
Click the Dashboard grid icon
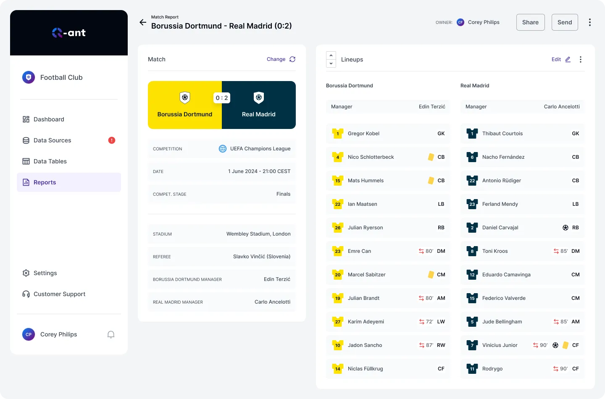tap(26, 119)
